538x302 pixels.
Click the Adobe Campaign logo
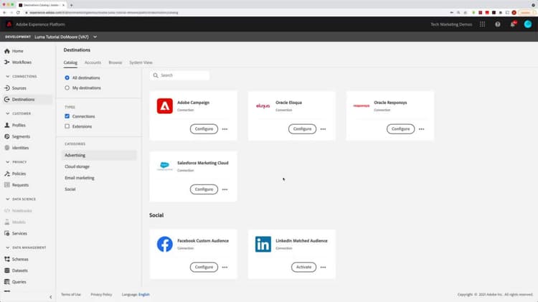[165, 105]
